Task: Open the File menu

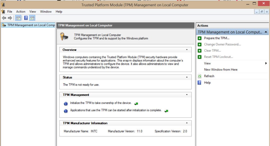Action: click(x=10, y=11)
